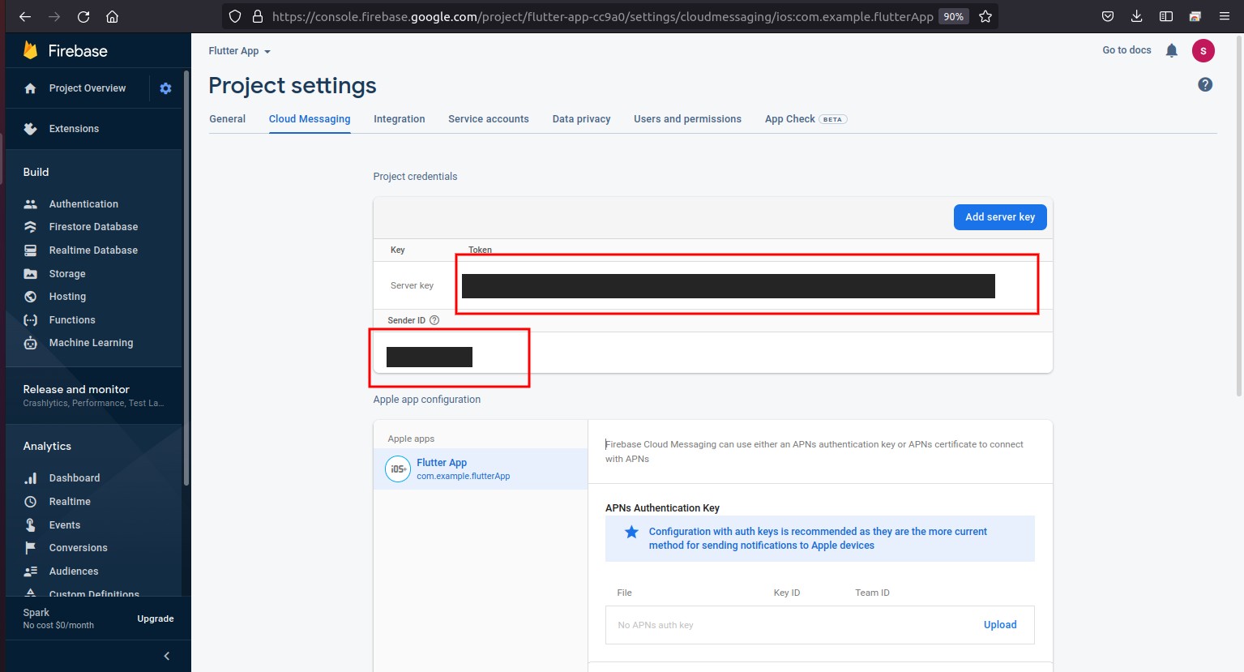Image resolution: width=1244 pixels, height=672 pixels.
Task: Click the Analytics section heading
Action: pyautogui.click(x=47, y=447)
